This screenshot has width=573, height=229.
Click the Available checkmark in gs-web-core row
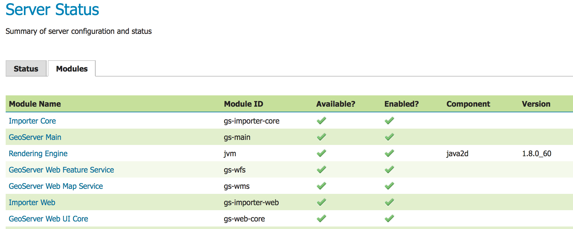coord(321,219)
